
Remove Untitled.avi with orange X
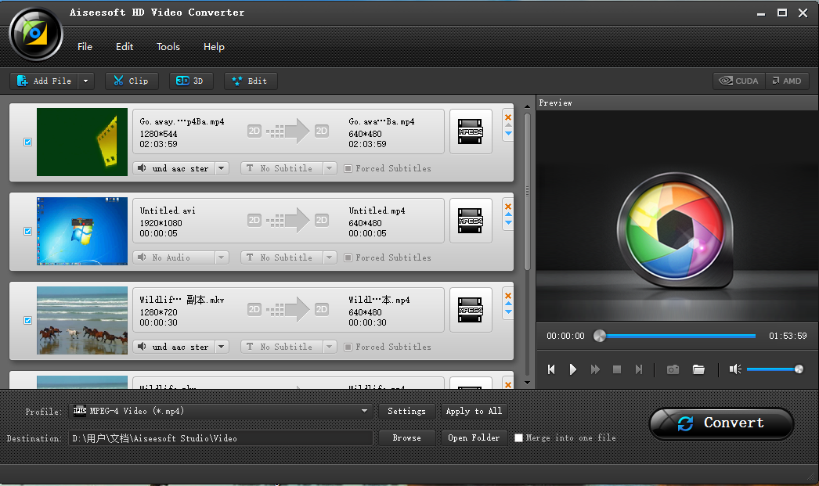pos(507,207)
